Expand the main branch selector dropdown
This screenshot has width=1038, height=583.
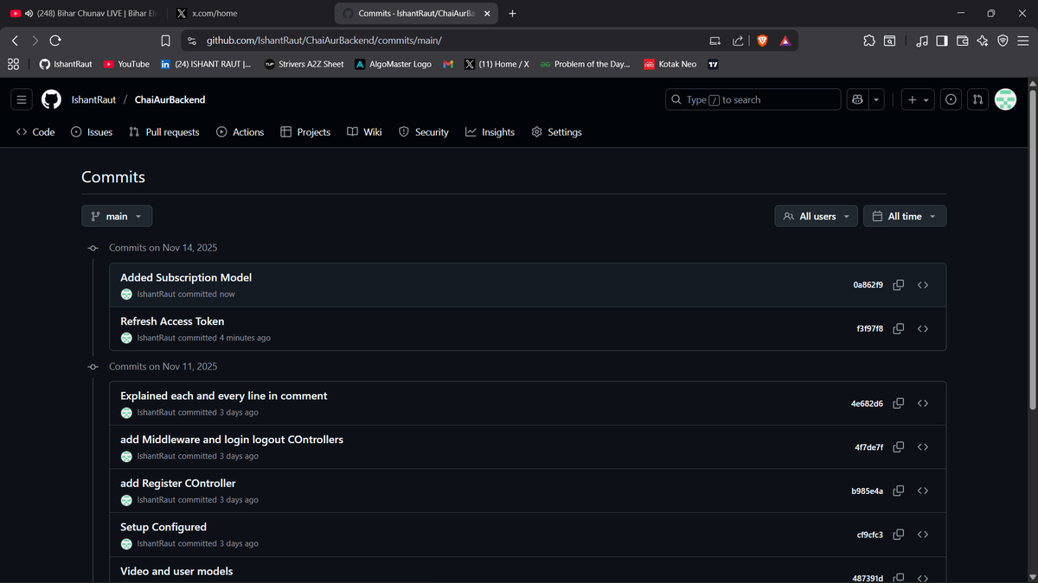tap(117, 216)
